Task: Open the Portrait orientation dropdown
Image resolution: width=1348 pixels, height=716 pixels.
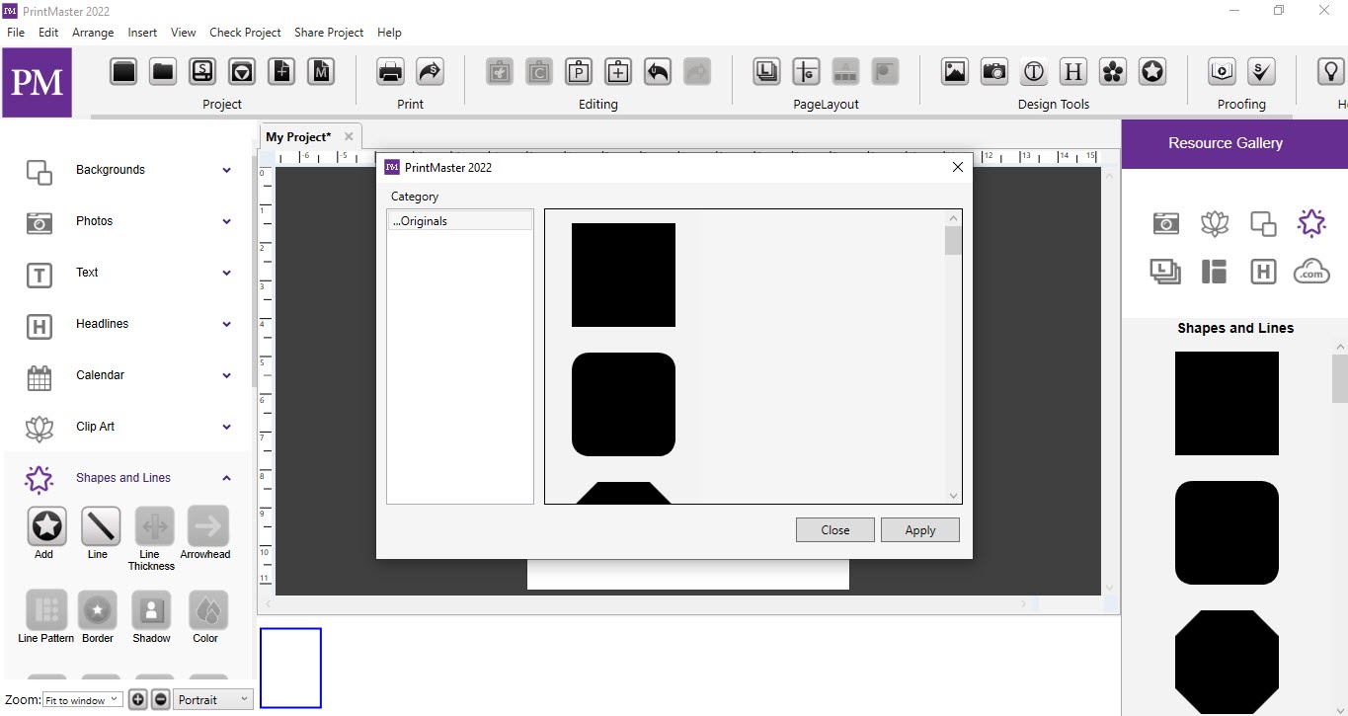Action: [x=213, y=699]
